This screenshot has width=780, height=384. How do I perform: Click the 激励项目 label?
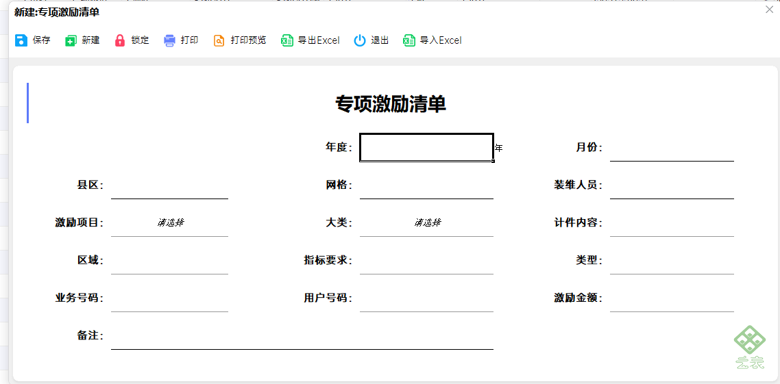click(x=79, y=222)
